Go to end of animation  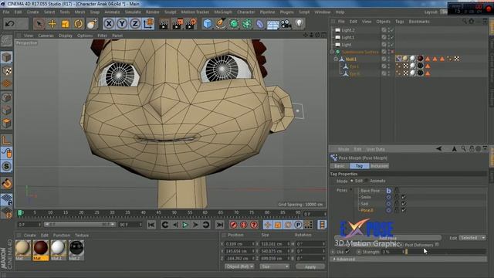[x=219, y=225]
